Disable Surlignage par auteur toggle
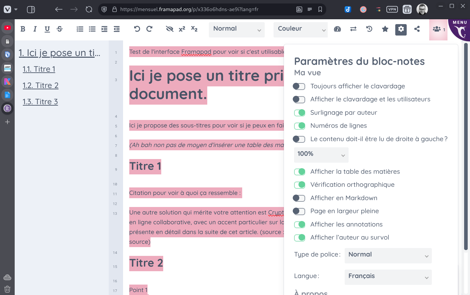This screenshot has width=470, height=295. click(299, 113)
